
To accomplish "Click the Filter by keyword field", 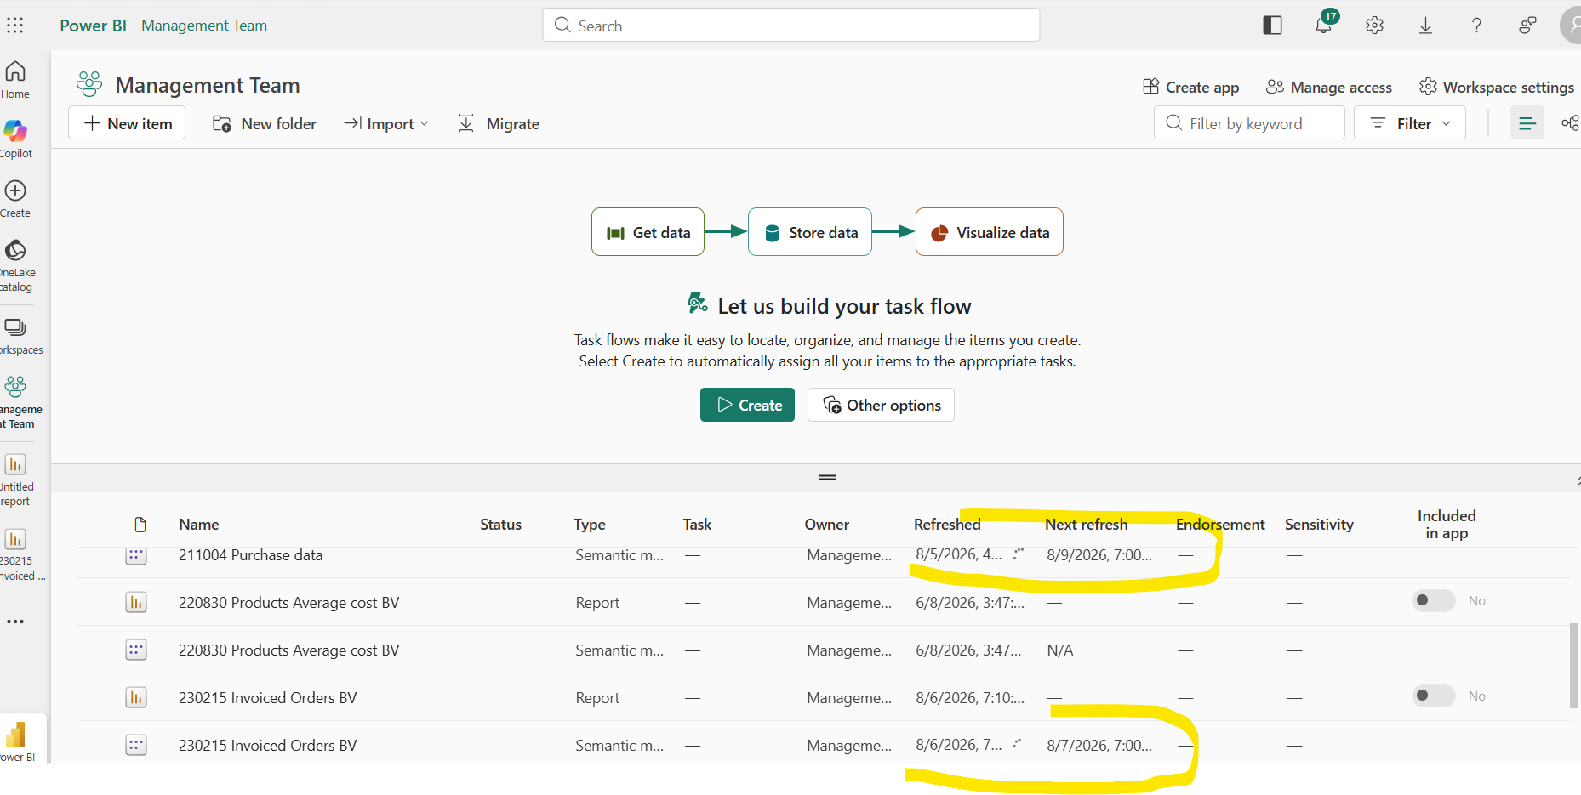I will 1248,123.
